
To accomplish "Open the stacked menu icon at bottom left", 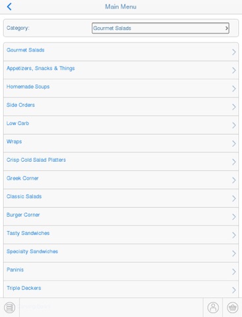I will pos(10,307).
